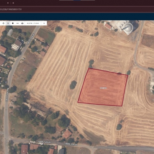Select the pan/move map tool
This screenshot has width=154, height=154.
tap(3, 23)
